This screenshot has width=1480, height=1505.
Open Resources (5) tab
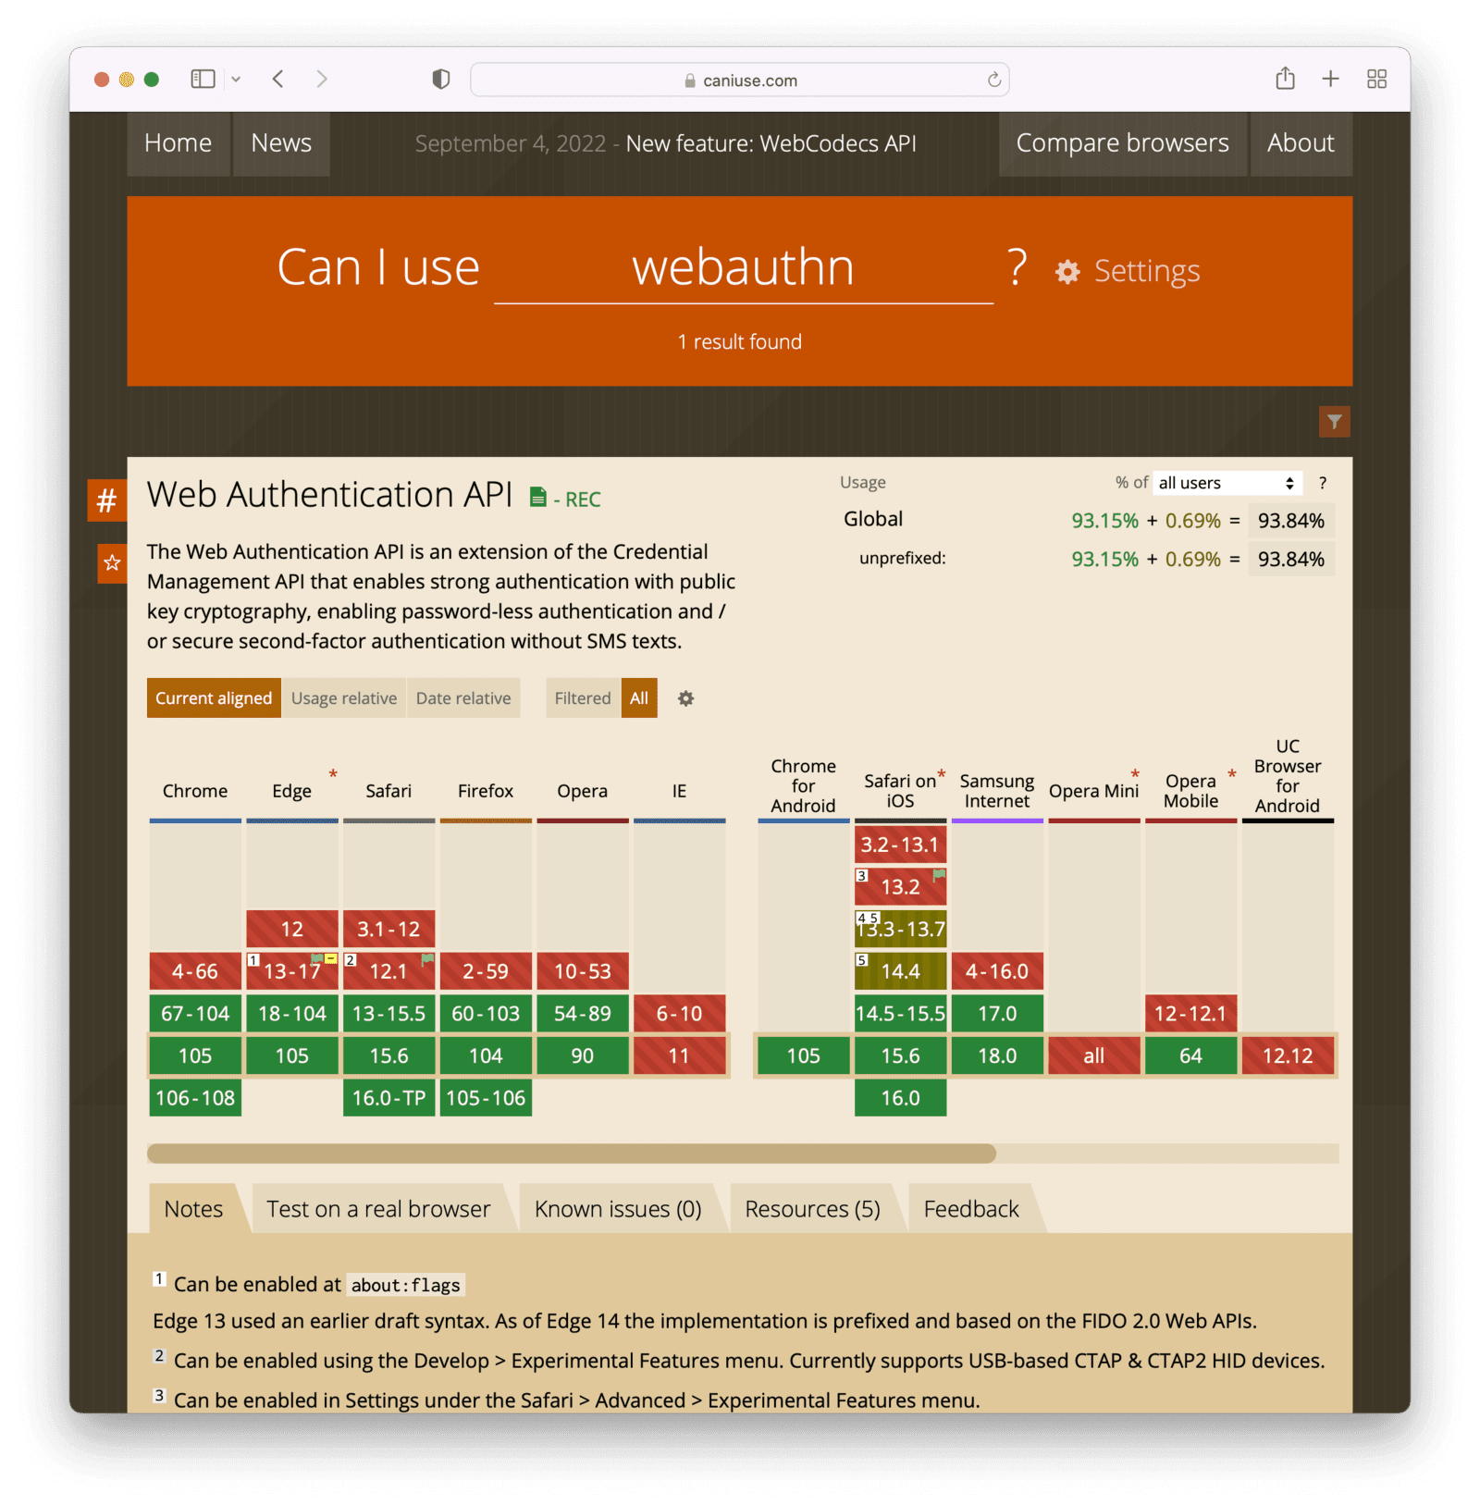pos(812,1209)
